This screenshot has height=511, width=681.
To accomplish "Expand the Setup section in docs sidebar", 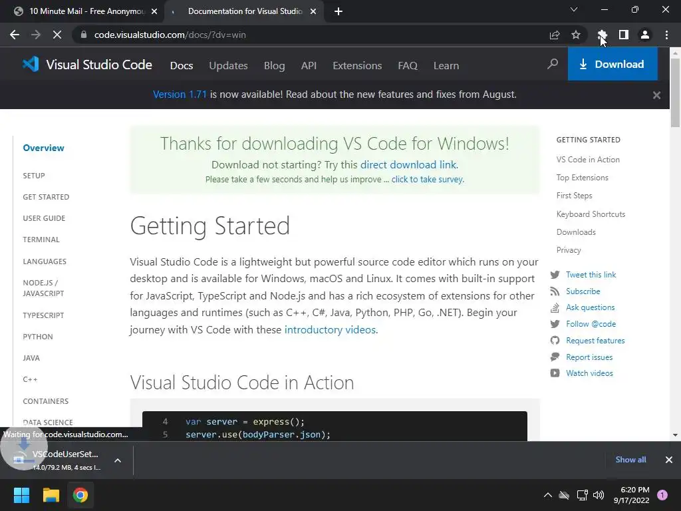I will pos(34,176).
